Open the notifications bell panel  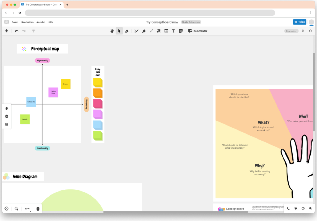coord(7,108)
